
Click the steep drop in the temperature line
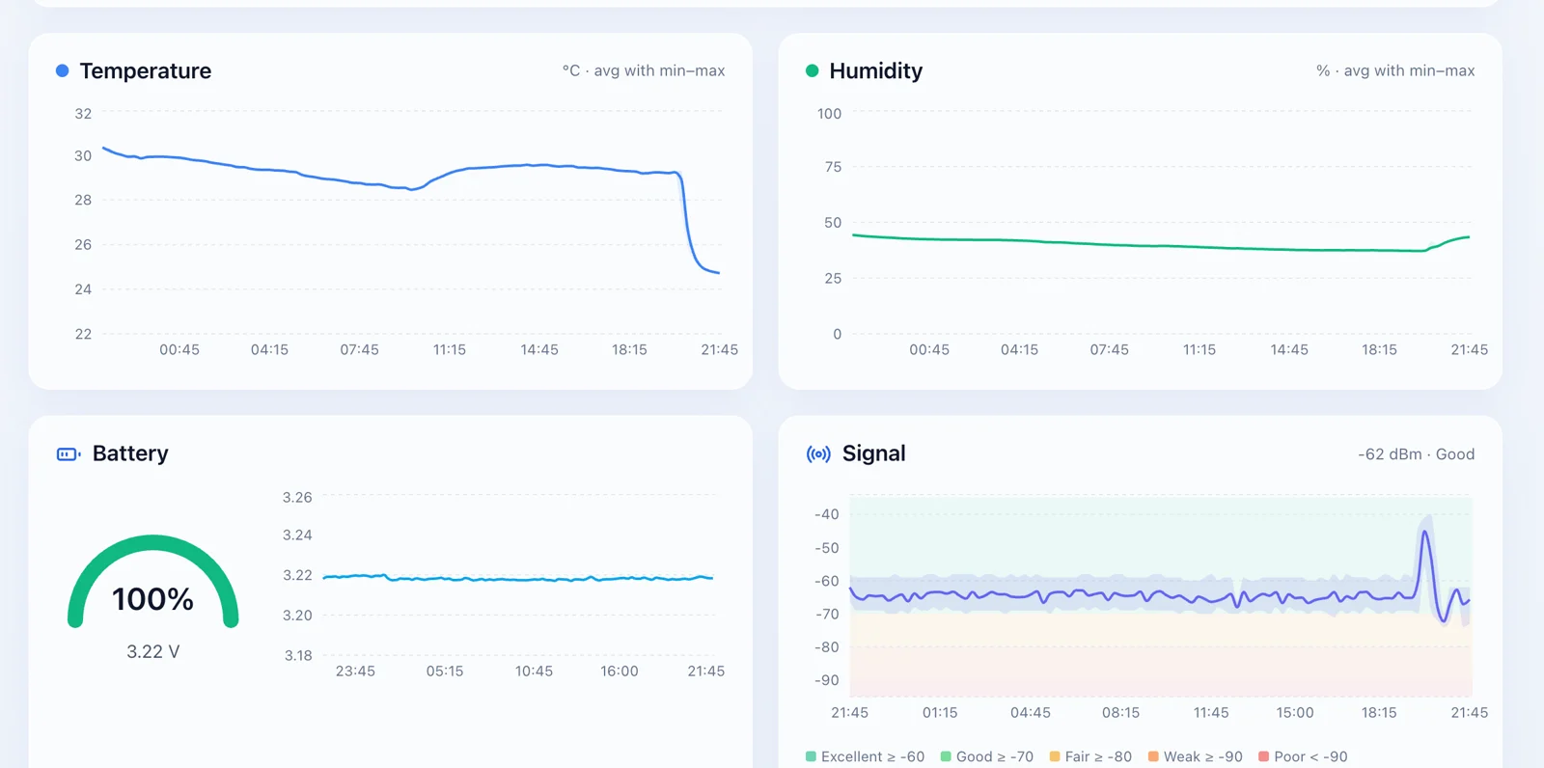pos(687,222)
